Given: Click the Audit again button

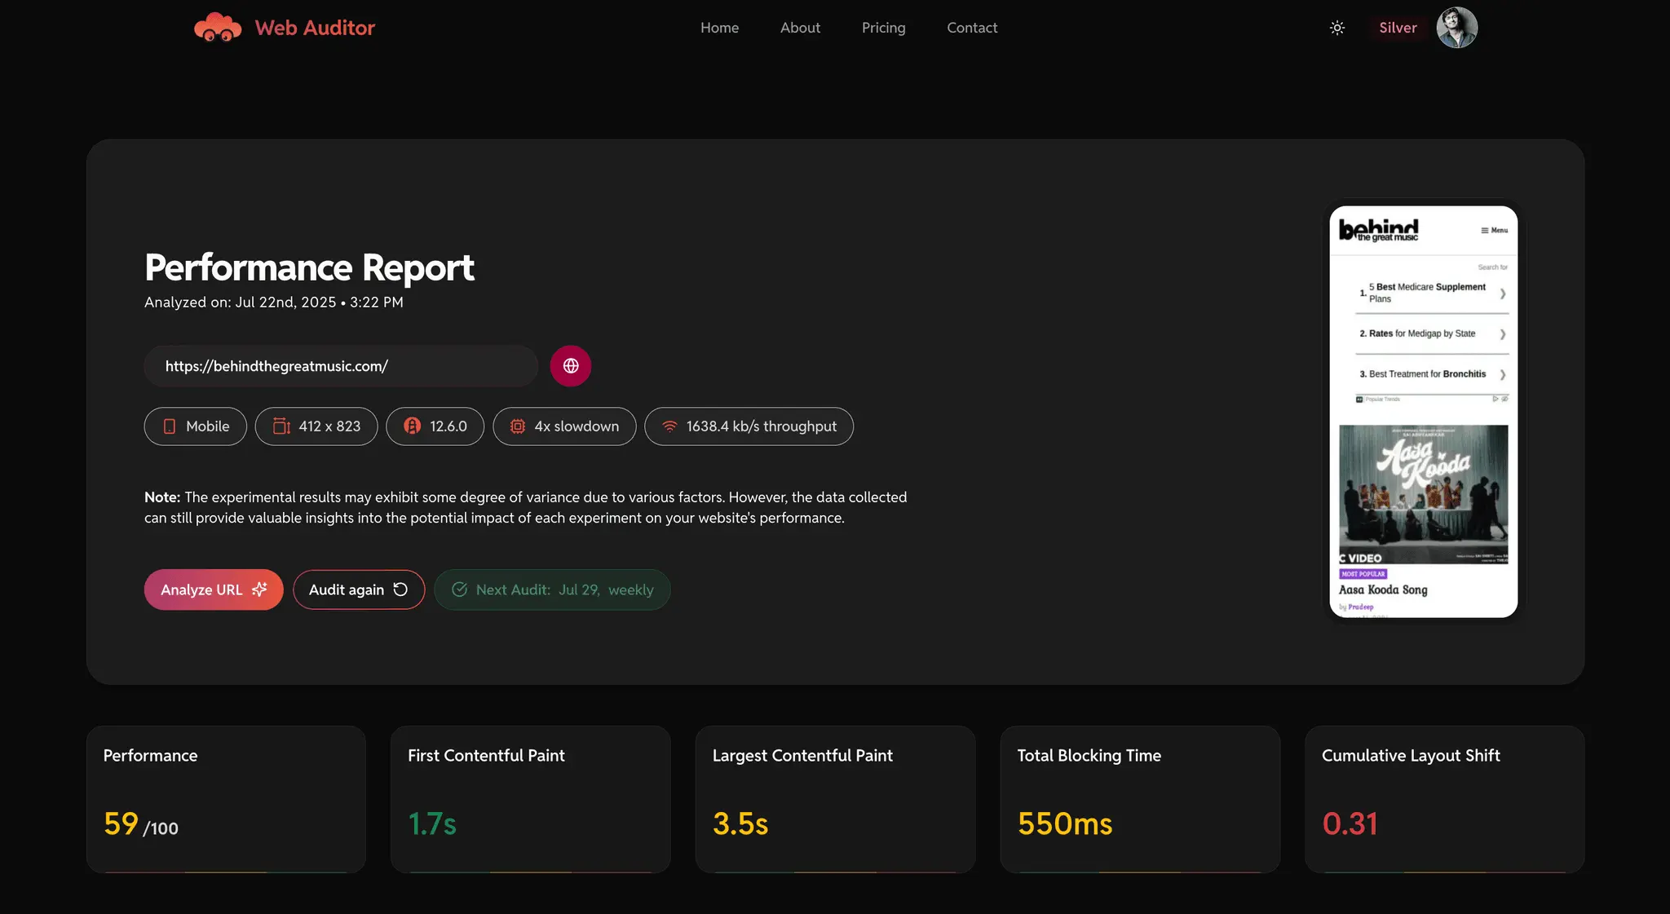Looking at the screenshot, I should tap(359, 589).
